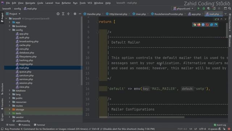Run with coverage icon
The width and height of the screenshot is (232, 131).
pyautogui.click(x=209, y=8)
